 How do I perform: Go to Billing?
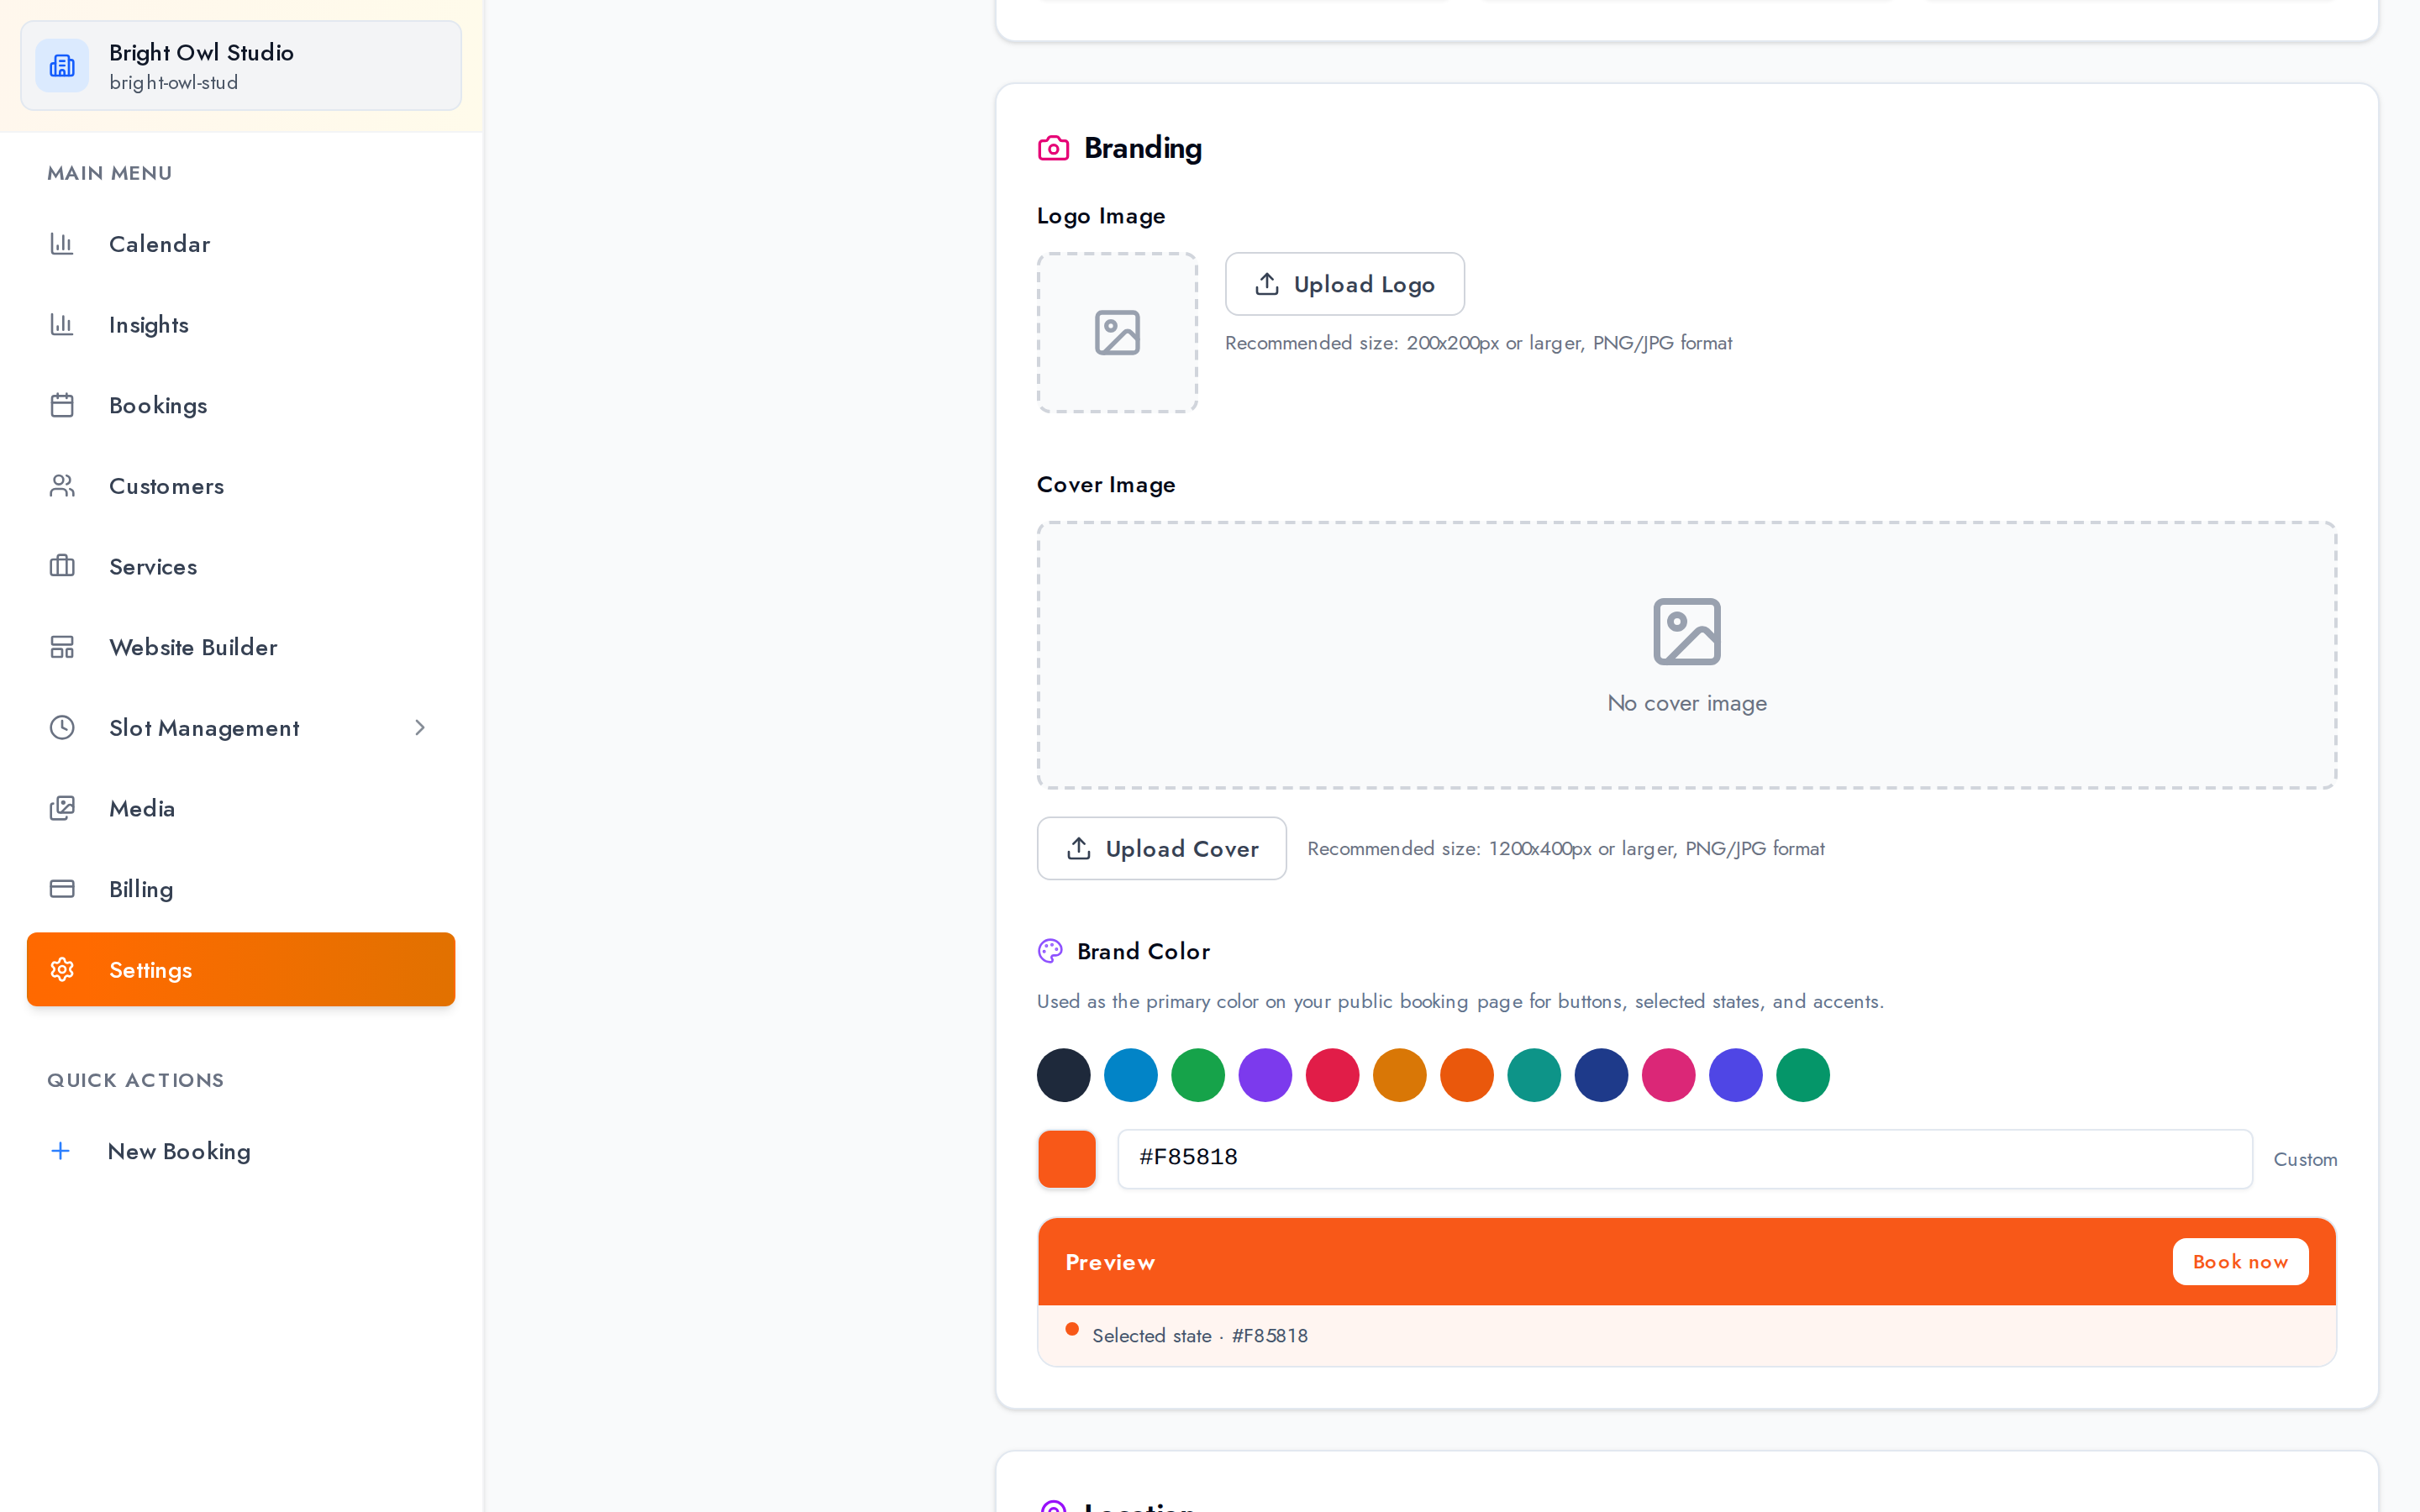[x=241, y=889]
